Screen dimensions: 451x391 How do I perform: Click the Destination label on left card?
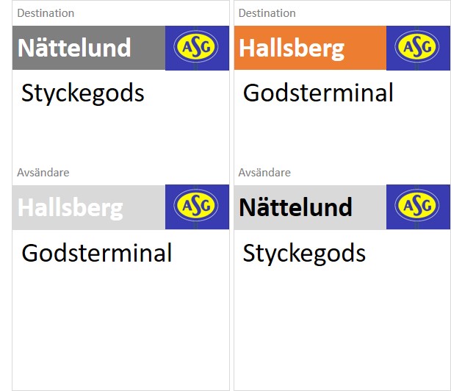point(46,13)
